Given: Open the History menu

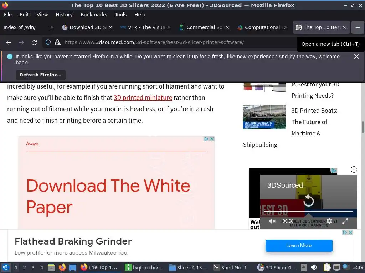Looking at the screenshot, I should [x=64, y=15].
